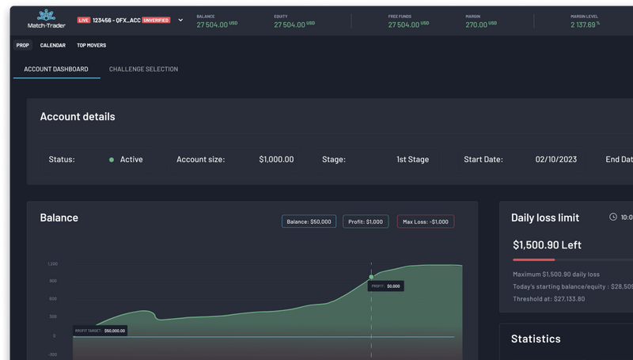Go to Top Movers
The height and width of the screenshot is (360, 633).
click(x=93, y=46)
